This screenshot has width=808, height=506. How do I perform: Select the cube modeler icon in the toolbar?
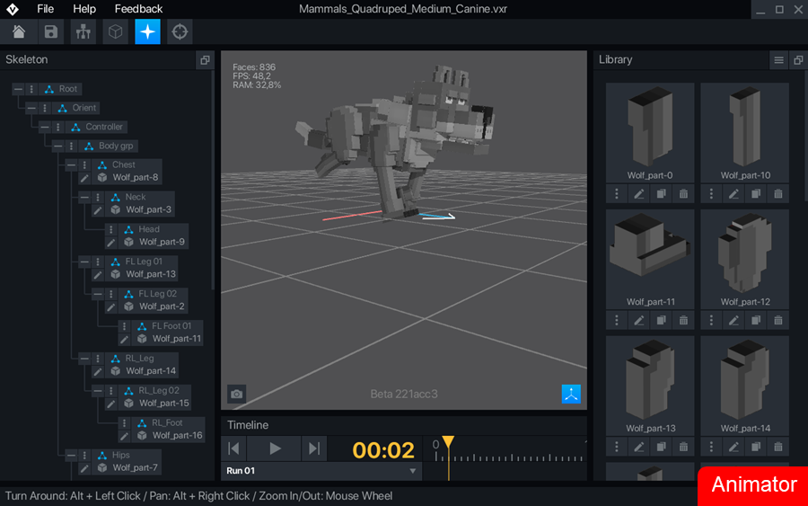[x=116, y=31]
